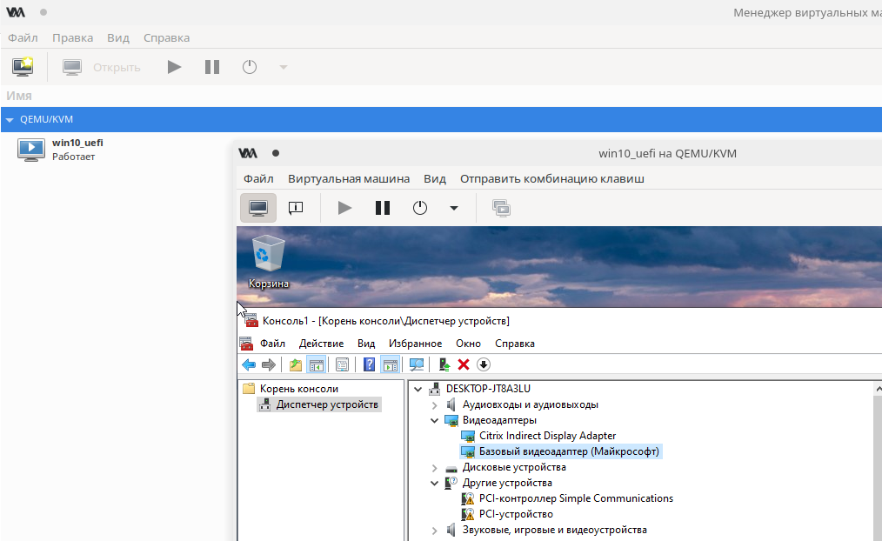This screenshot has height=541, width=882.
Task: Toggle the graphical console view button
Action: 258,208
